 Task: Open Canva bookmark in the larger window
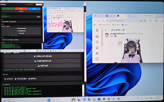(x=125, y=25)
